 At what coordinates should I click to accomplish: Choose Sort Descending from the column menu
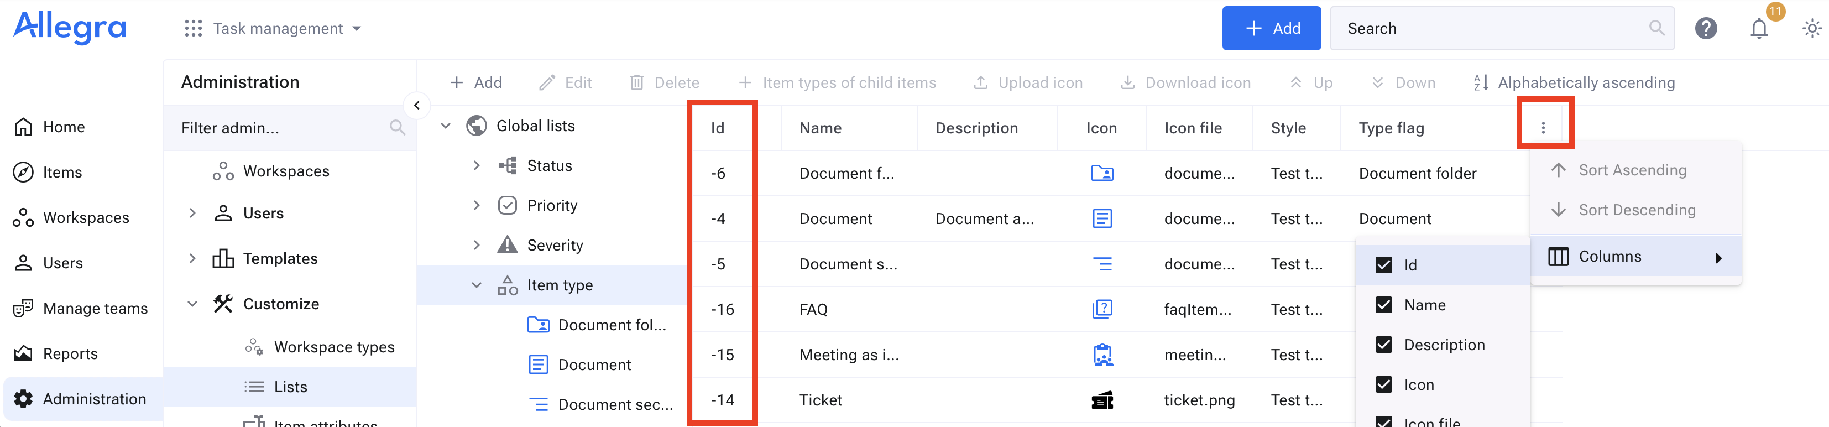tap(1635, 210)
